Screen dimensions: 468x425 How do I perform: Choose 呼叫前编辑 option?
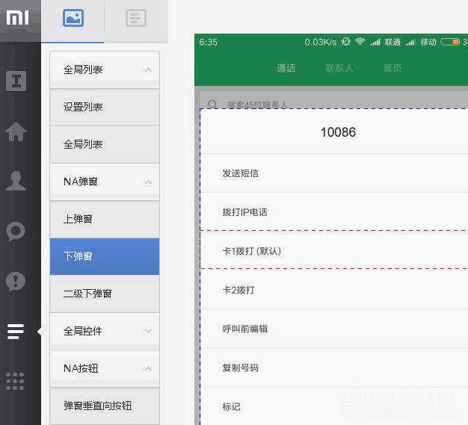pos(334,329)
